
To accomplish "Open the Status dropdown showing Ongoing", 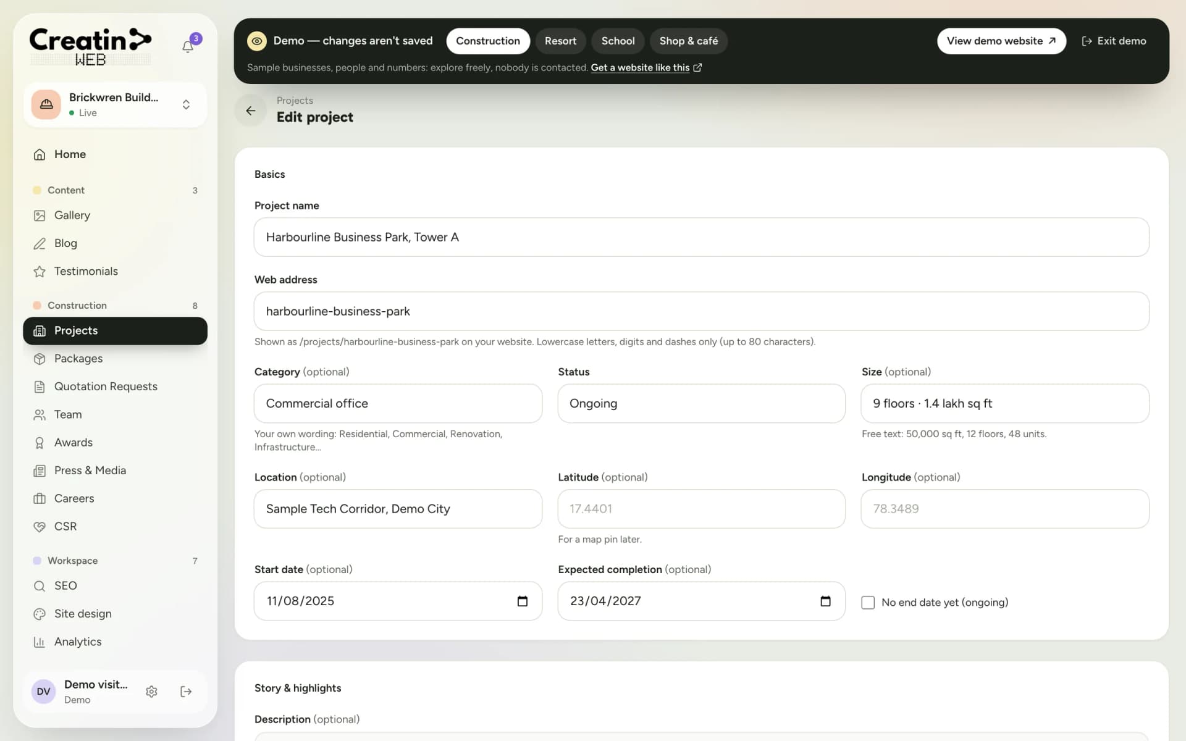I will pyautogui.click(x=701, y=403).
